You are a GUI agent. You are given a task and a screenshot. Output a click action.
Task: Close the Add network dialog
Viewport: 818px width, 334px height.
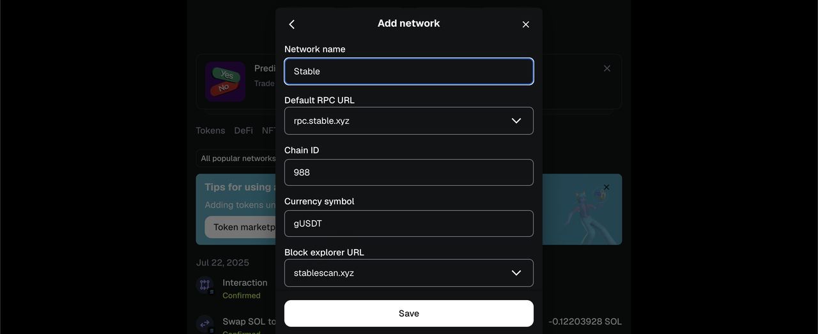525,24
